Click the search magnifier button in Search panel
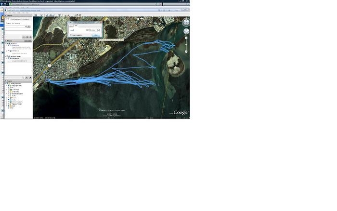Image resolution: width=337 pixels, height=211 pixels. tap(29, 26)
